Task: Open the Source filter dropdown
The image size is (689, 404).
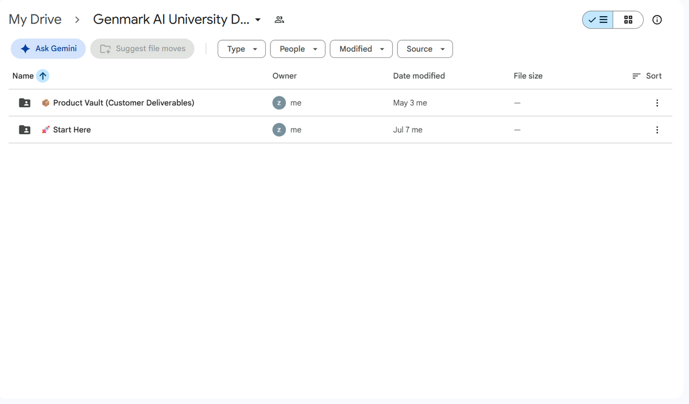Action: pyautogui.click(x=425, y=49)
